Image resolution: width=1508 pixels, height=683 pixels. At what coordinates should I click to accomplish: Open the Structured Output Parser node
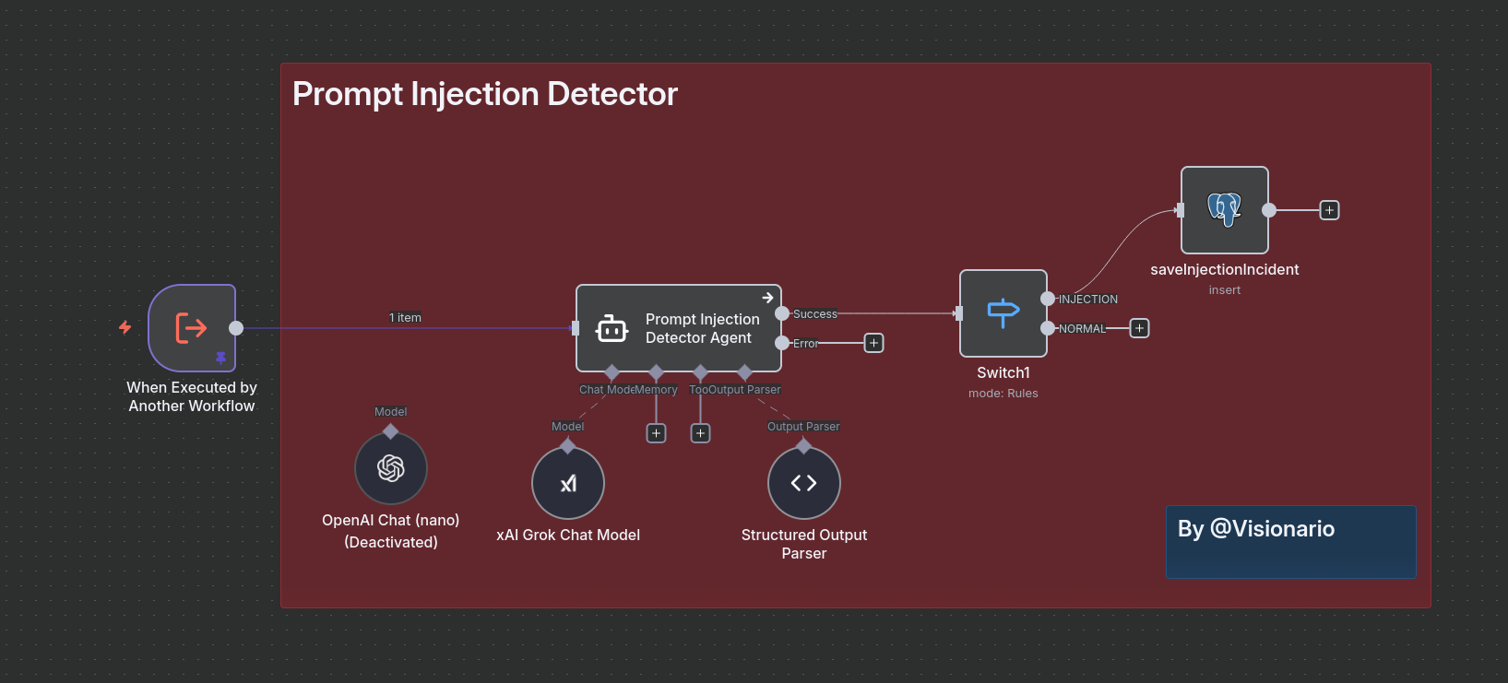804,483
